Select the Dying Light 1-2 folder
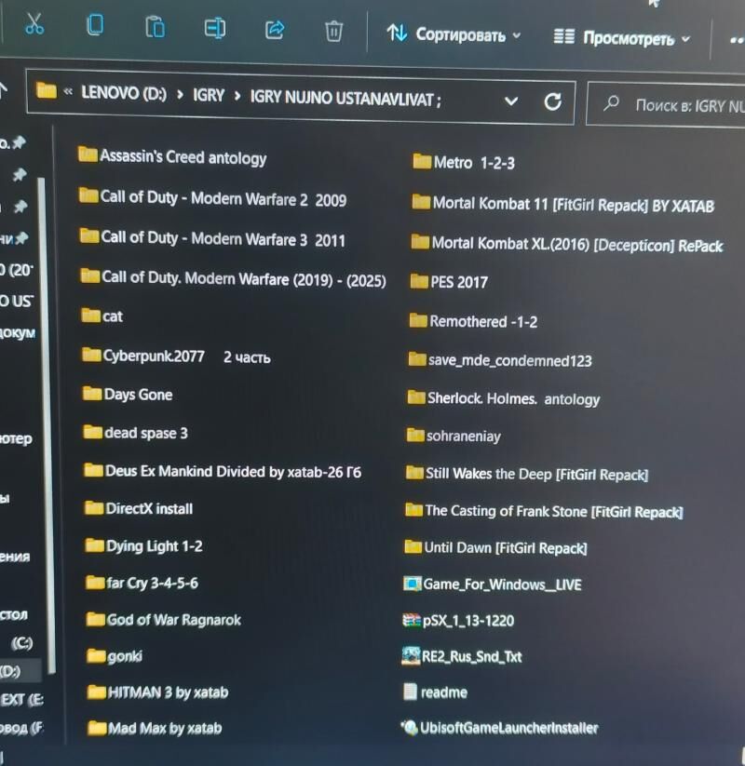This screenshot has height=766, width=745. [143, 545]
